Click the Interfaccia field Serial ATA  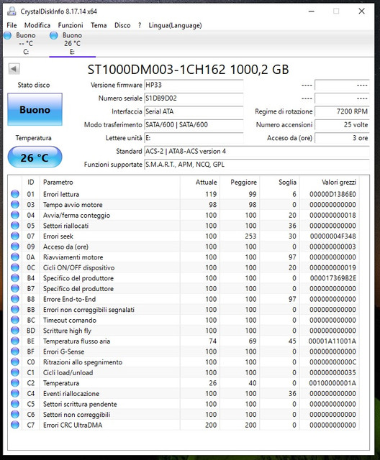194,111
